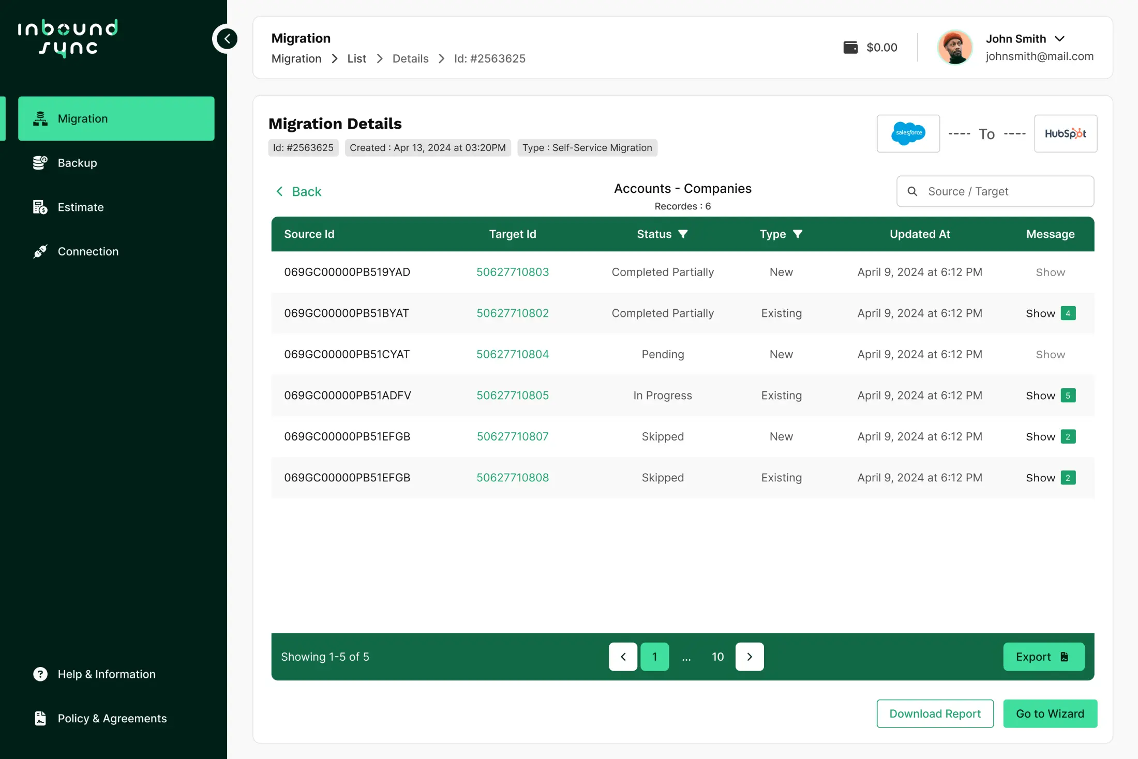Click the Salesforce source logo
Screen dimensions: 1138x759
click(908, 133)
